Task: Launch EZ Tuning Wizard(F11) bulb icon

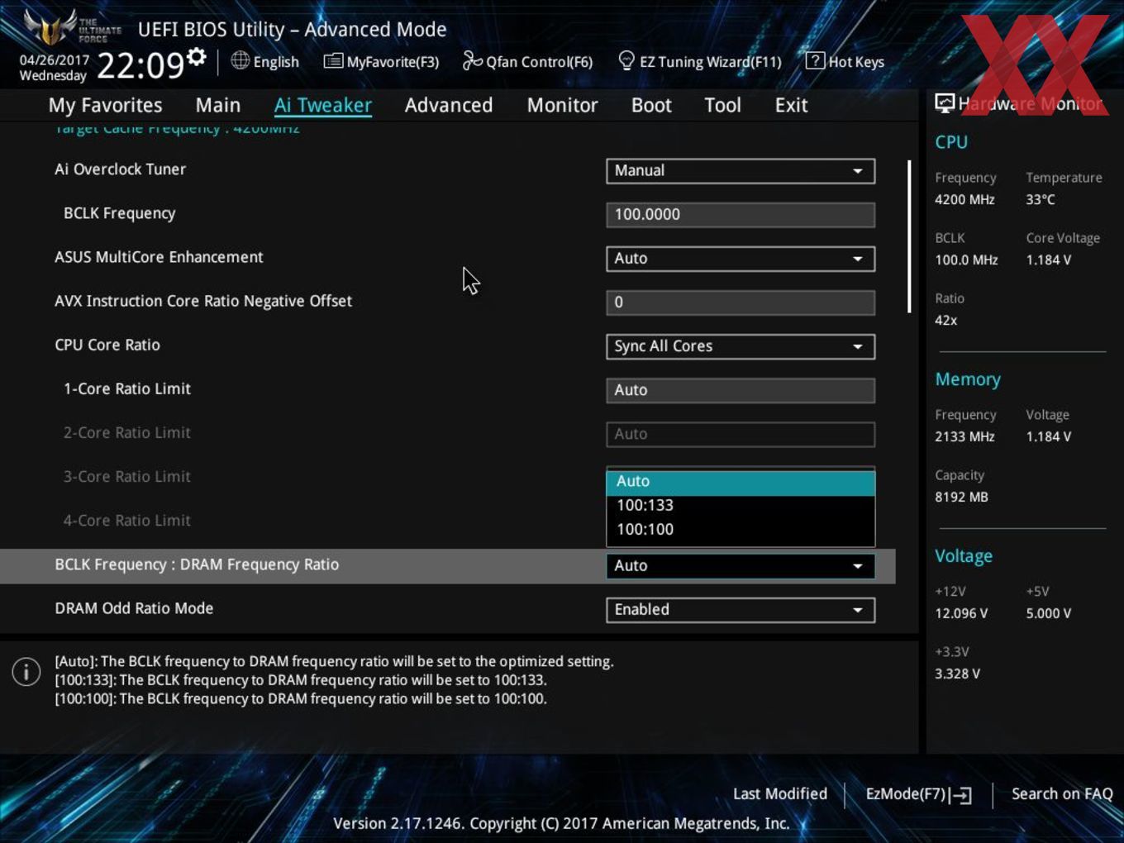Action: [626, 60]
